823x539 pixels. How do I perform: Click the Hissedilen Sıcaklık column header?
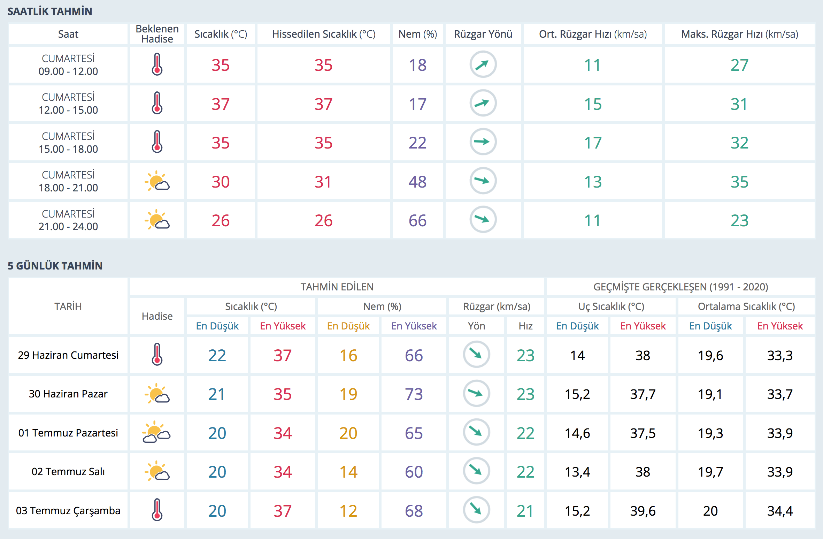[x=323, y=34]
